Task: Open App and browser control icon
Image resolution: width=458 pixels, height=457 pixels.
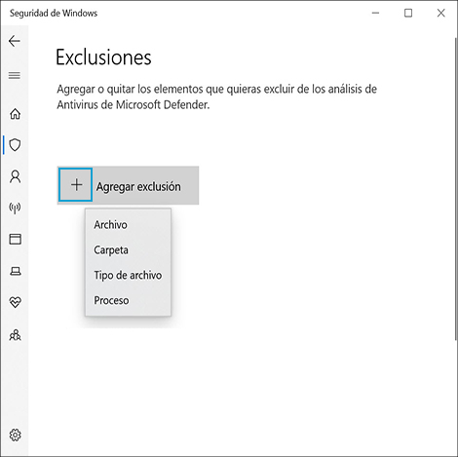Action: click(15, 240)
